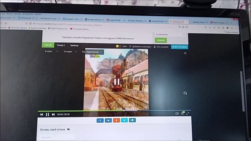Open the blue Telegram button
The image size is (251, 141).
coord(180,47)
